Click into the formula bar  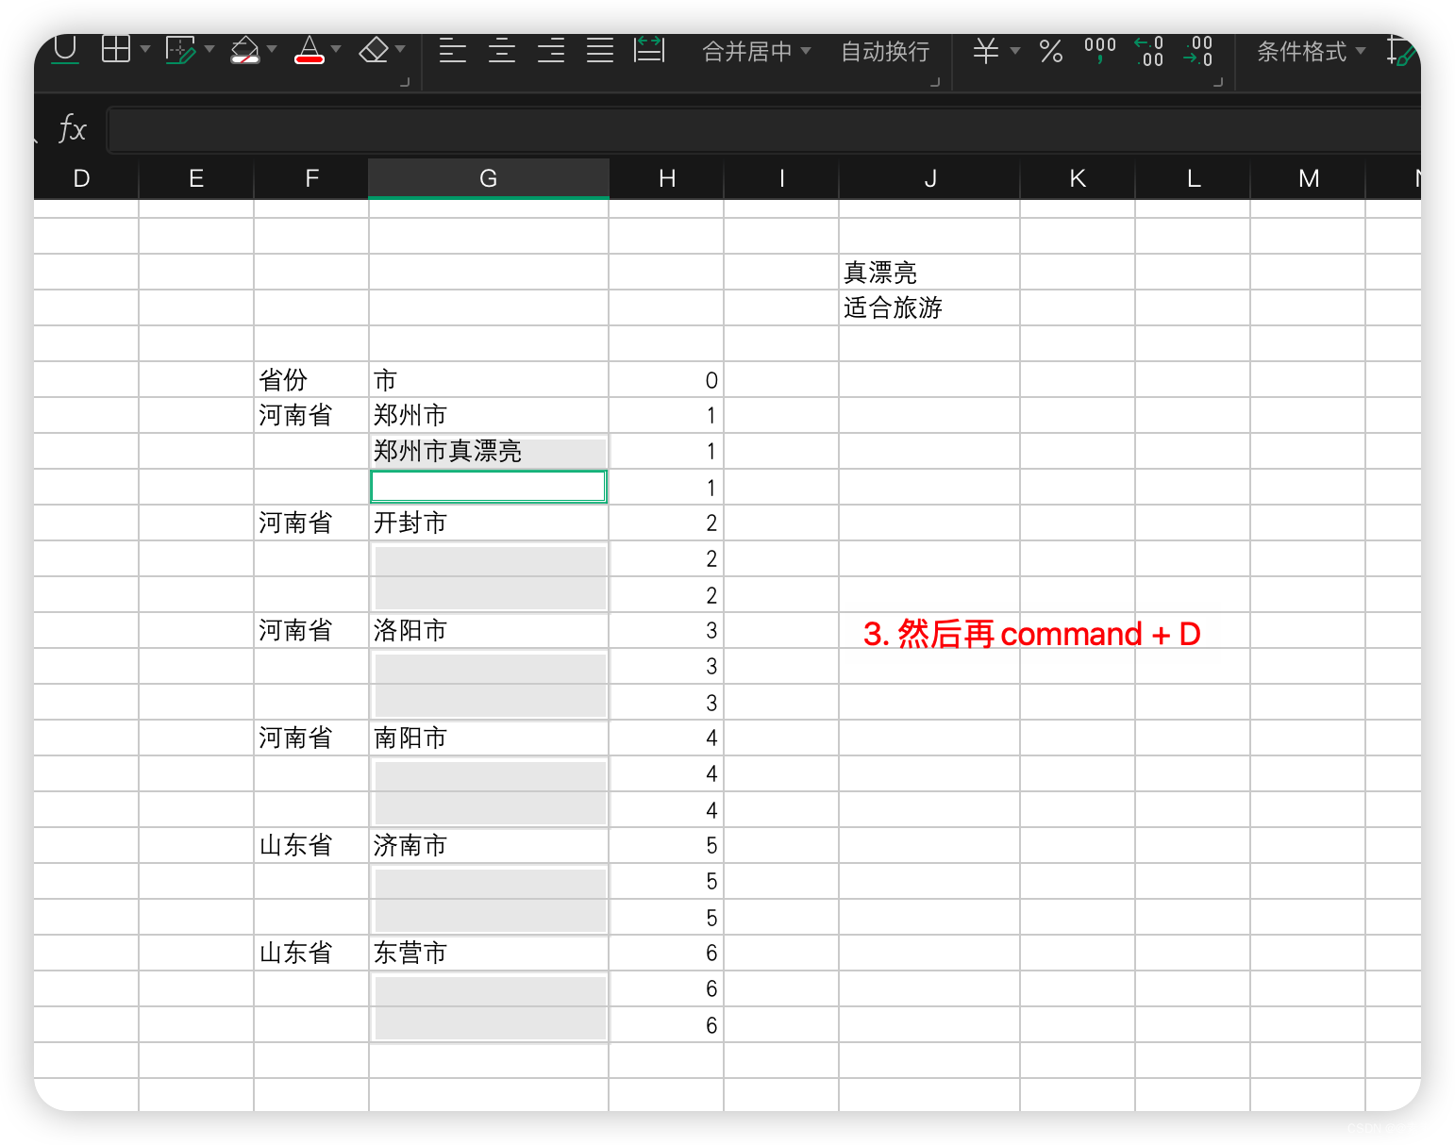(x=764, y=129)
